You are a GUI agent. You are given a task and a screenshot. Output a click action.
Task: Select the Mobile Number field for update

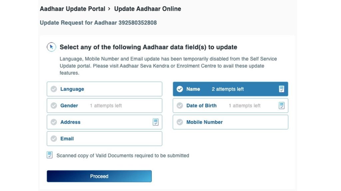tap(230, 122)
